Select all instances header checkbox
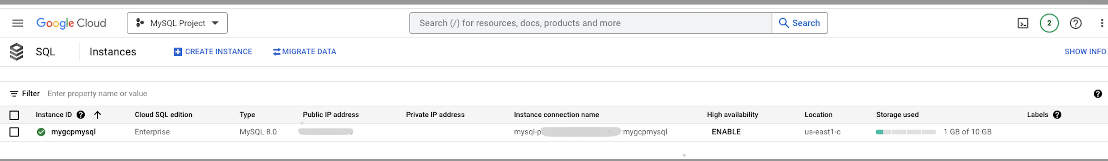This screenshot has width=1108, height=161. 14,115
